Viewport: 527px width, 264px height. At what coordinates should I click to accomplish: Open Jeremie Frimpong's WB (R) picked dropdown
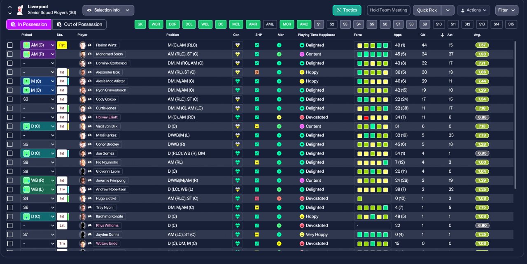click(38, 181)
